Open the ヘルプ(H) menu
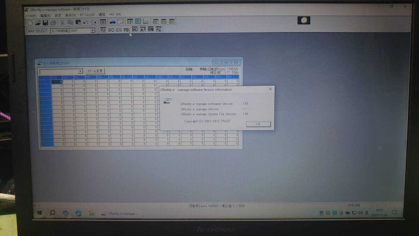Screen dimensions: 419x236 click(115, 15)
